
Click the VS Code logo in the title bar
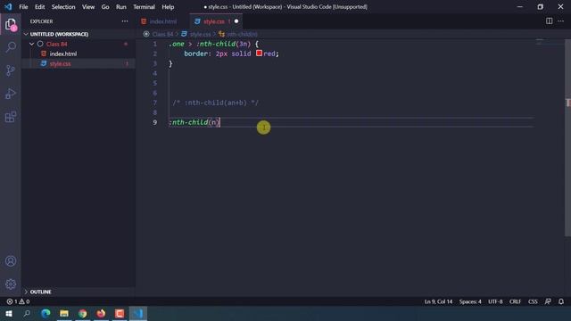tap(8, 7)
